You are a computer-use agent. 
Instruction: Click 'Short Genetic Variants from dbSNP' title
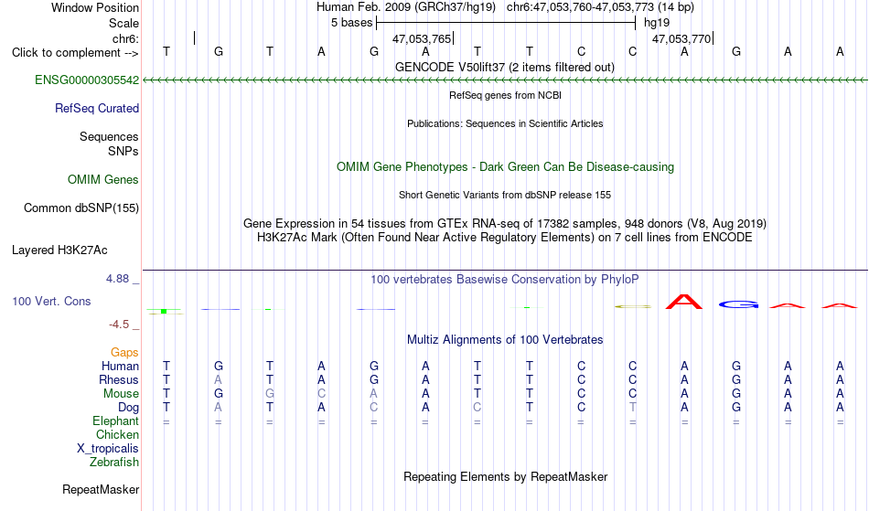[505, 195]
